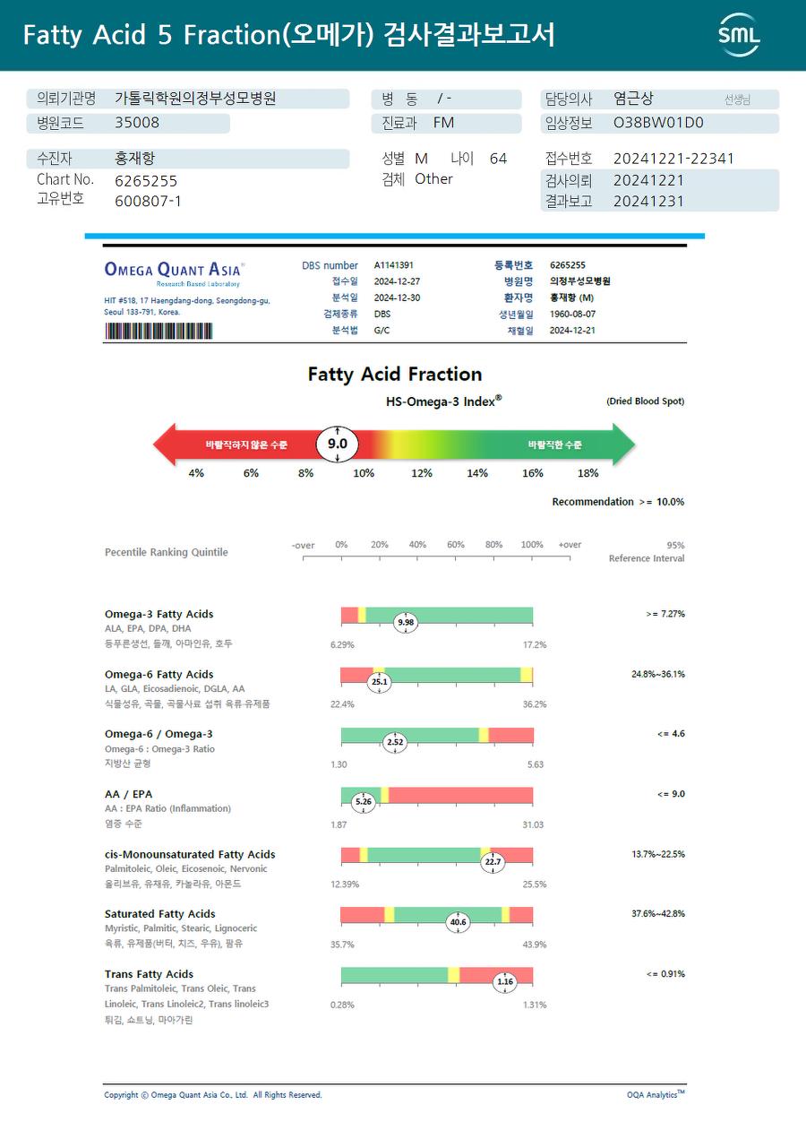This screenshot has height=1139, width=806.
Task: Click the 25.1 marker on Omega-6 bar
Action: tap(380, 682)
